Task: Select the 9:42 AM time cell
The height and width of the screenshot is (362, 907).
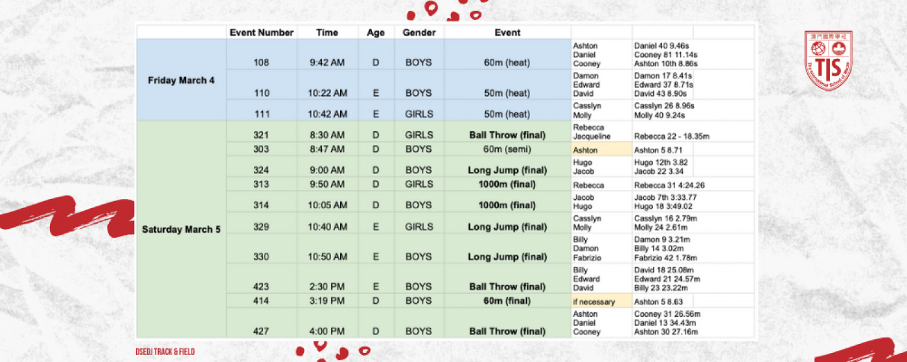Action: click(327, 63)
